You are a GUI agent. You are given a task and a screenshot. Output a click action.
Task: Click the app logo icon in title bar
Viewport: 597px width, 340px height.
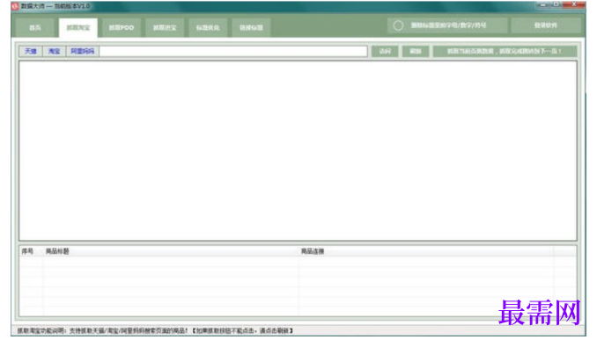(x=15, y=6)
